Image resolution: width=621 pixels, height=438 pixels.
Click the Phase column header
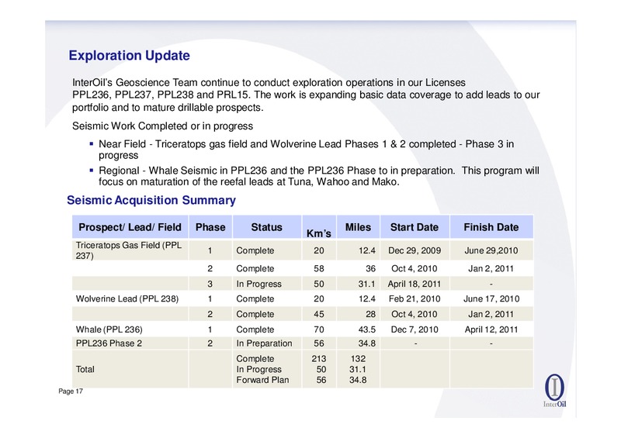pos(210,227)
